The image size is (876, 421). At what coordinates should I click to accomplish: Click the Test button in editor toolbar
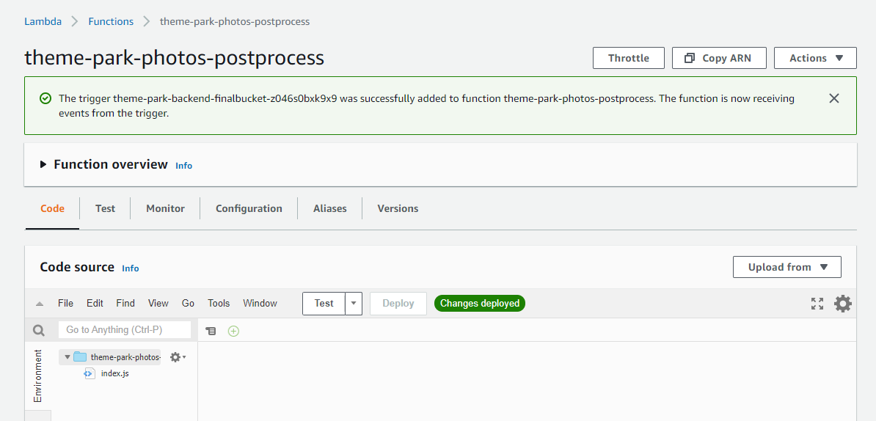point(324,304)
